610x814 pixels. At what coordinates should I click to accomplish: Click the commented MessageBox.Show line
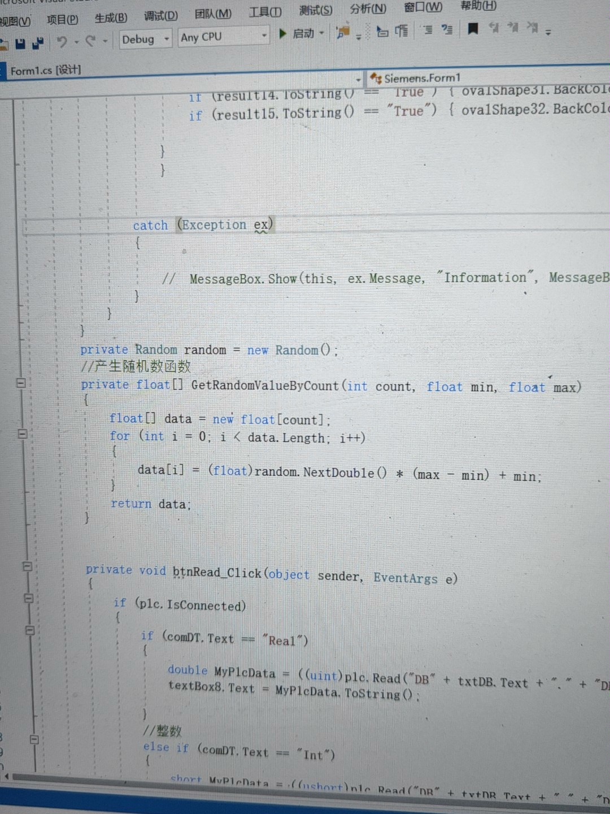coord(385,278)
